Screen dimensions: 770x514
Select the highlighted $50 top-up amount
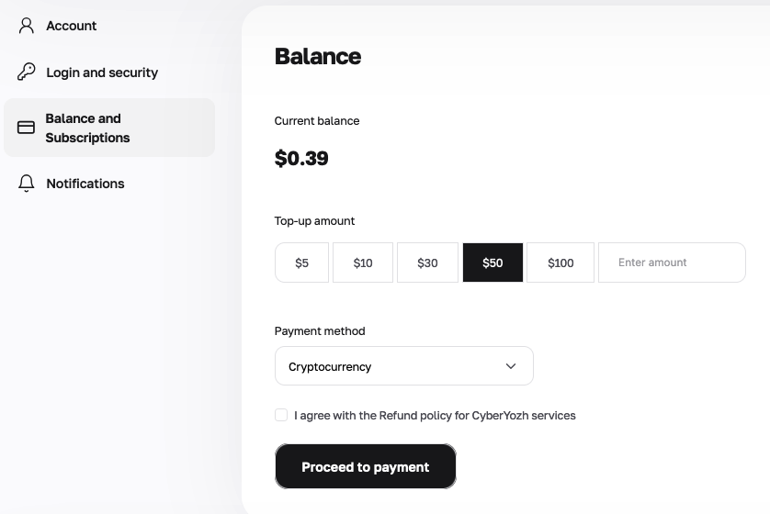coord(493,263)
